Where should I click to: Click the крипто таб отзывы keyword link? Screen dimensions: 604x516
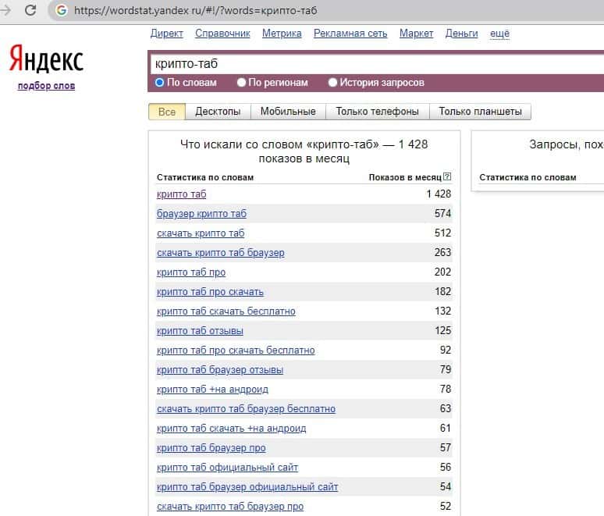200,331
